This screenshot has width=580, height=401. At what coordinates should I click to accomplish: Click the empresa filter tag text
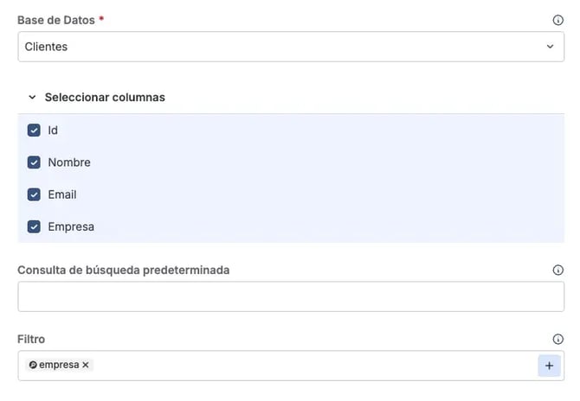pyautogui.click(x=59, y=366)
